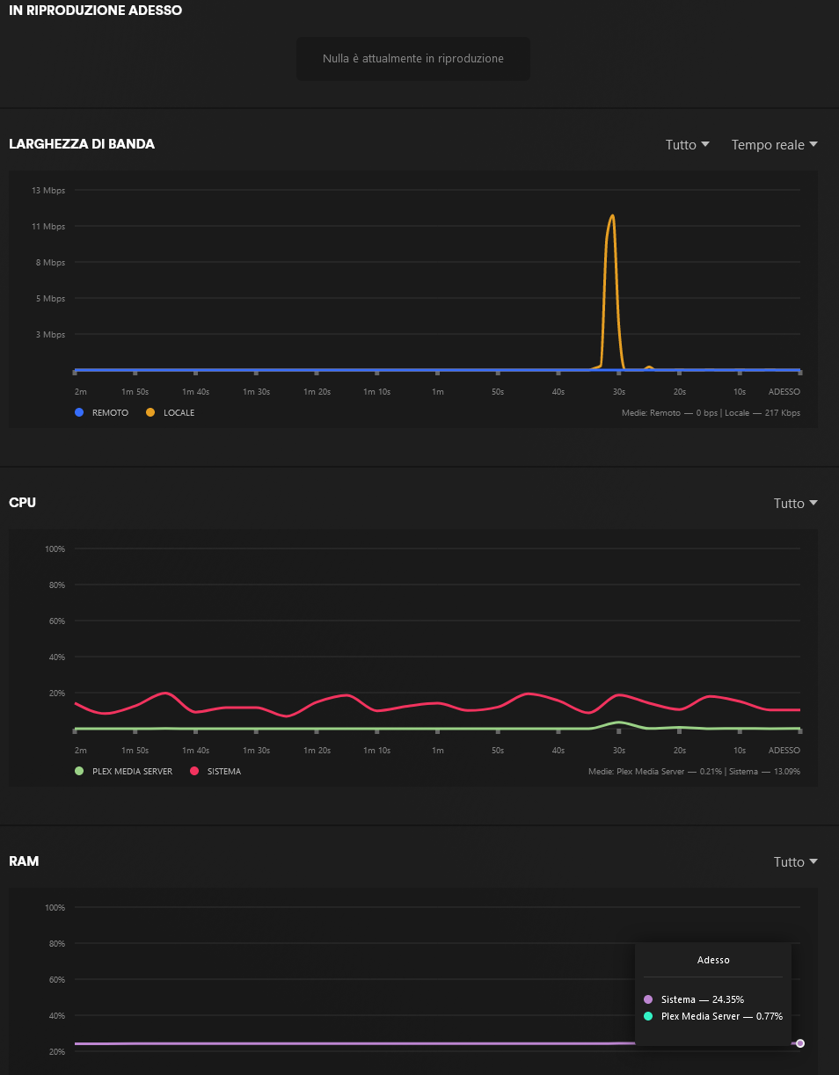Click the green Plex Media Server legend dot
Image resolution: width=839 pixels, height=1075 pixels.
[80, 771]
